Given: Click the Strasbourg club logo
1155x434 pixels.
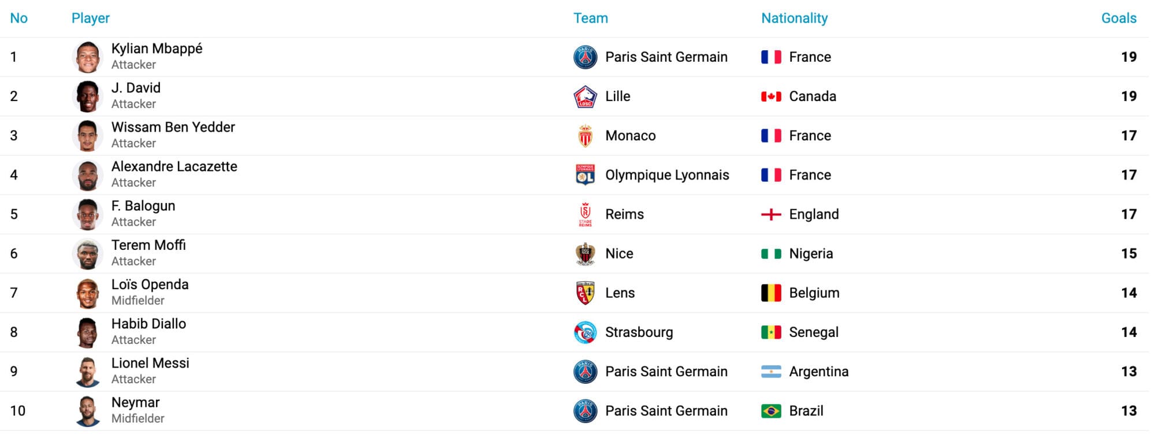Looking at the screenshot, I should tap(585, 332).
